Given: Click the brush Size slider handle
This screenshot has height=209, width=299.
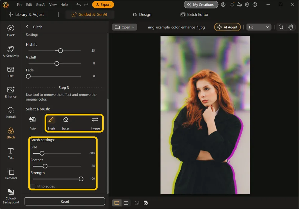Looking at the screenshot, I should (42, 153).
